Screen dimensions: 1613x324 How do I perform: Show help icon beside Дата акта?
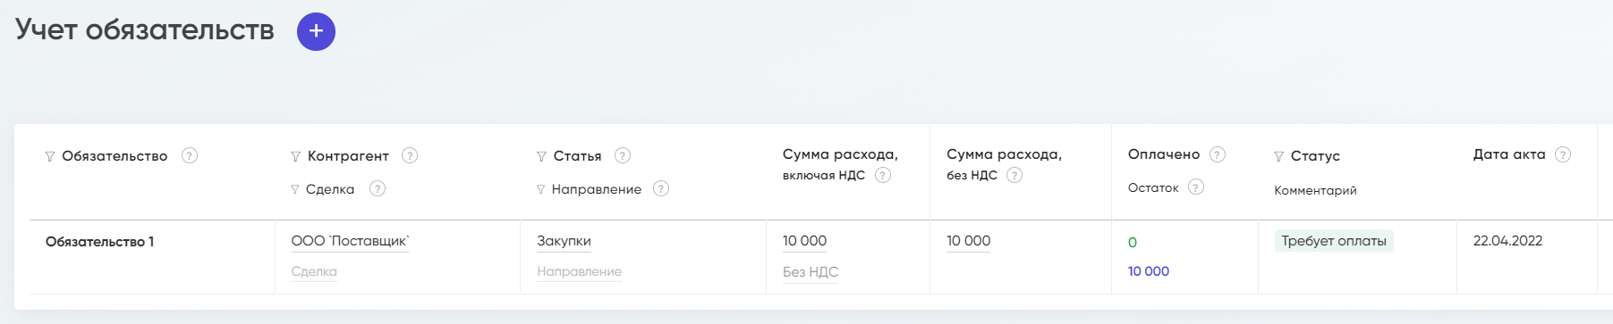tap(1563, 154)
